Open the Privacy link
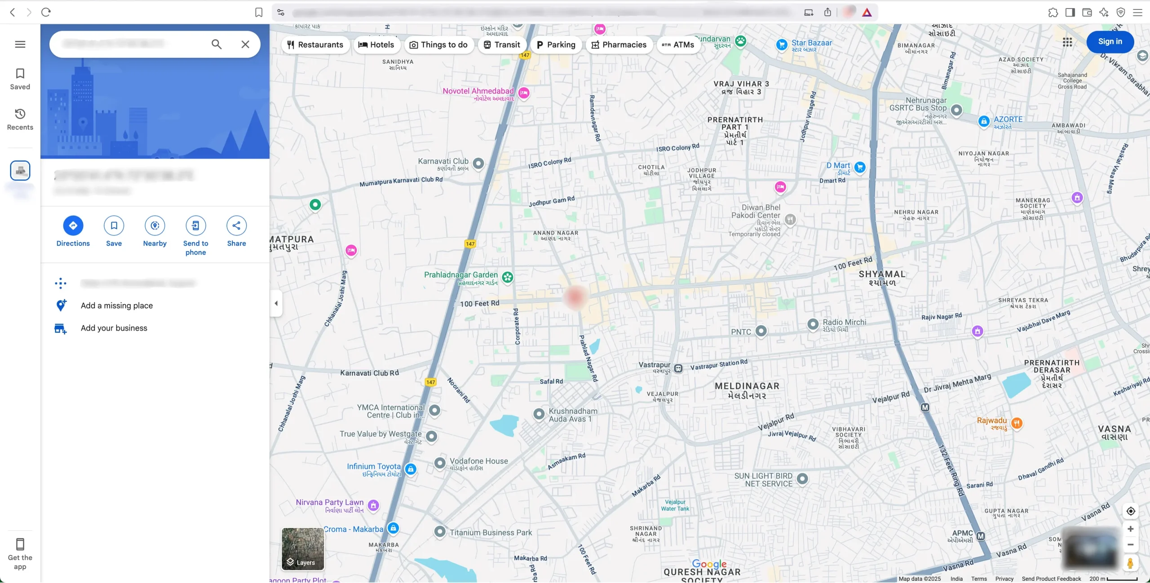 1004,579
